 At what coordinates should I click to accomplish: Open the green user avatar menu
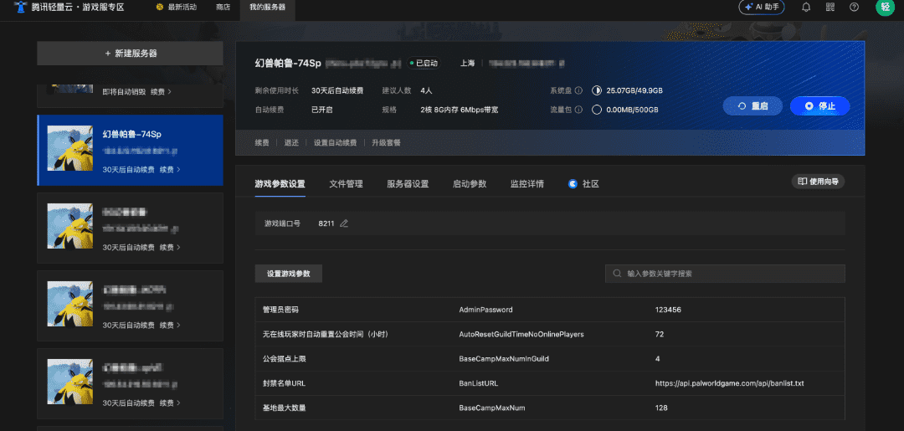point(885,7)
